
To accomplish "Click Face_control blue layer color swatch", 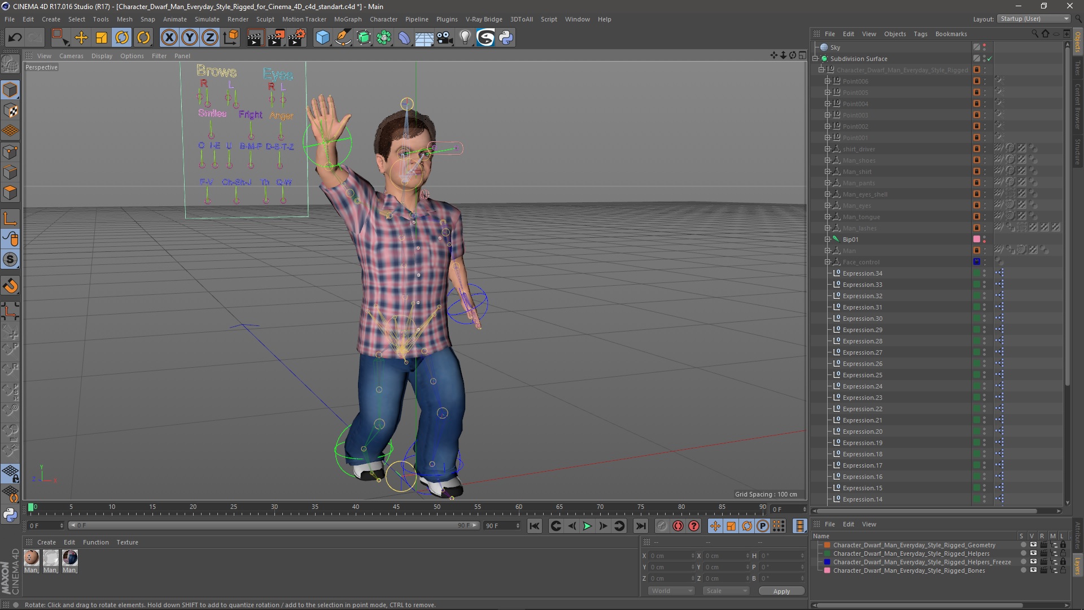I will pos(977,262).
